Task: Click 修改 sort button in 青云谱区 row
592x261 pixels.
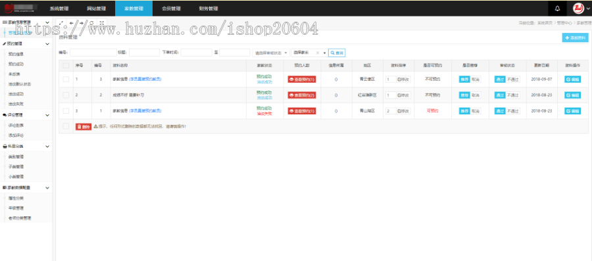Action: (404, 79)
